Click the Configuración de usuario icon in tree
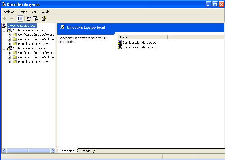 tap(9, 48)
